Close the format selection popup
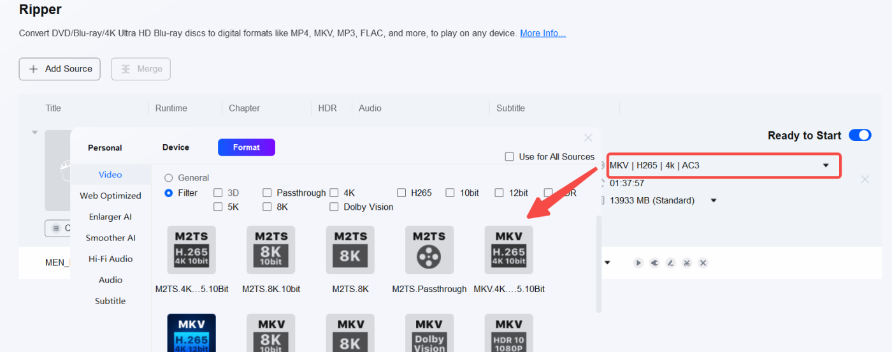The height and width of the screenshot is (352, 892). pyautogui.click(x=588, y=138)
